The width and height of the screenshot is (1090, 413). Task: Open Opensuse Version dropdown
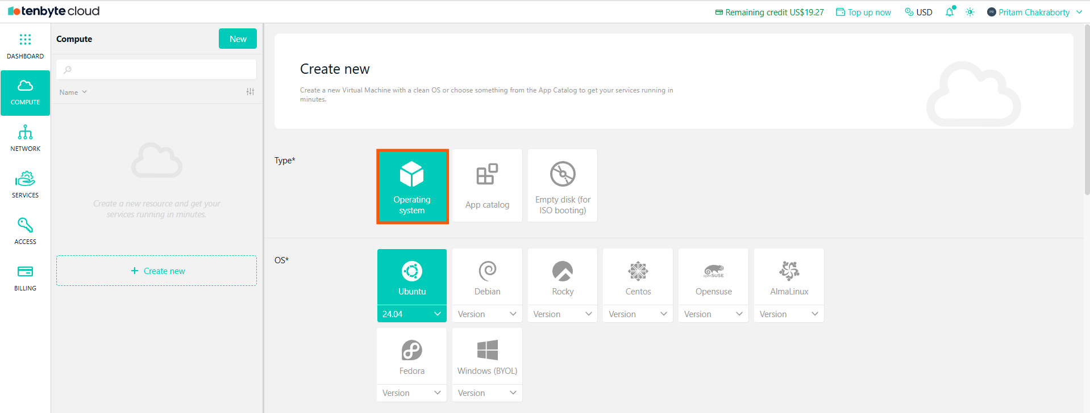point(713,314)
